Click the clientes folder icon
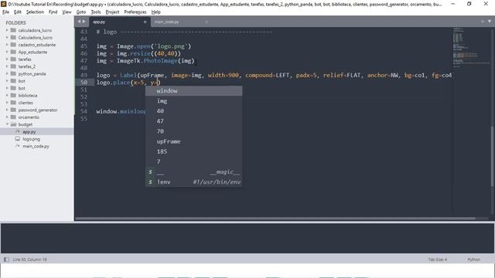This screenshot has height=278, width=495. (x=13, y=103)
